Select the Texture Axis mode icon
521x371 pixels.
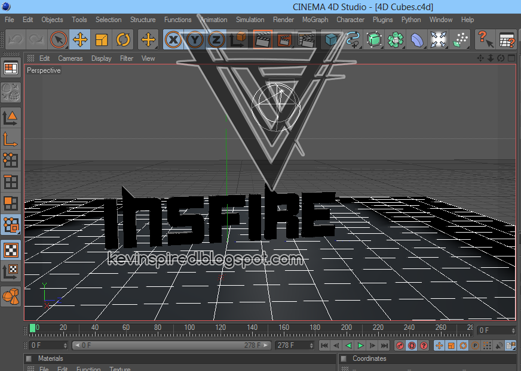(x=11, y=272)
